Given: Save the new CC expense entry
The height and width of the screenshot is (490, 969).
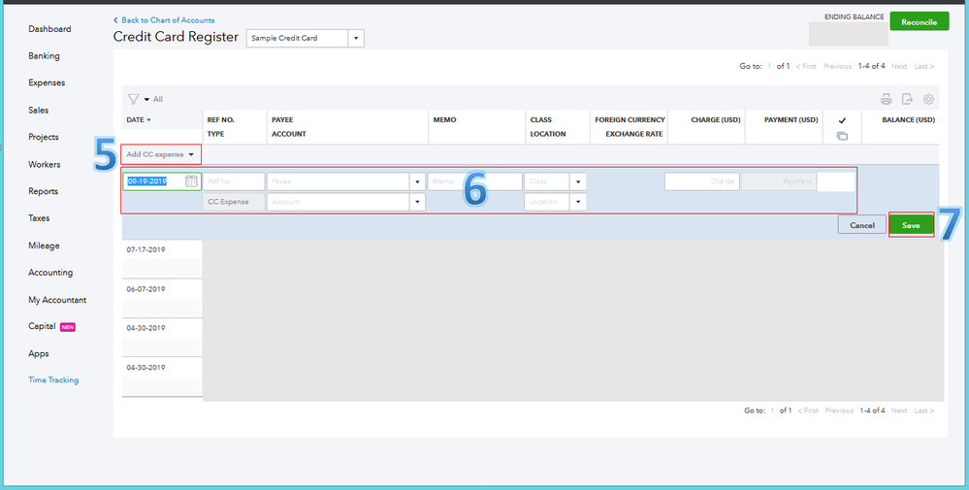Looking at the screenshot, I should 911,225.
